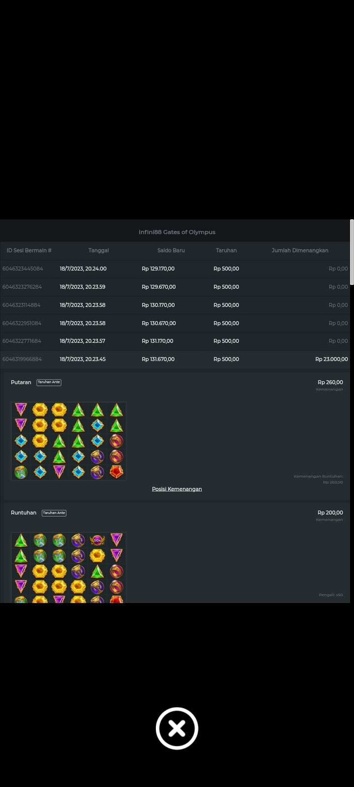This screenshot has height=787, width=354.
Task: Click the Taruhan column header
Action: [226, 250]
